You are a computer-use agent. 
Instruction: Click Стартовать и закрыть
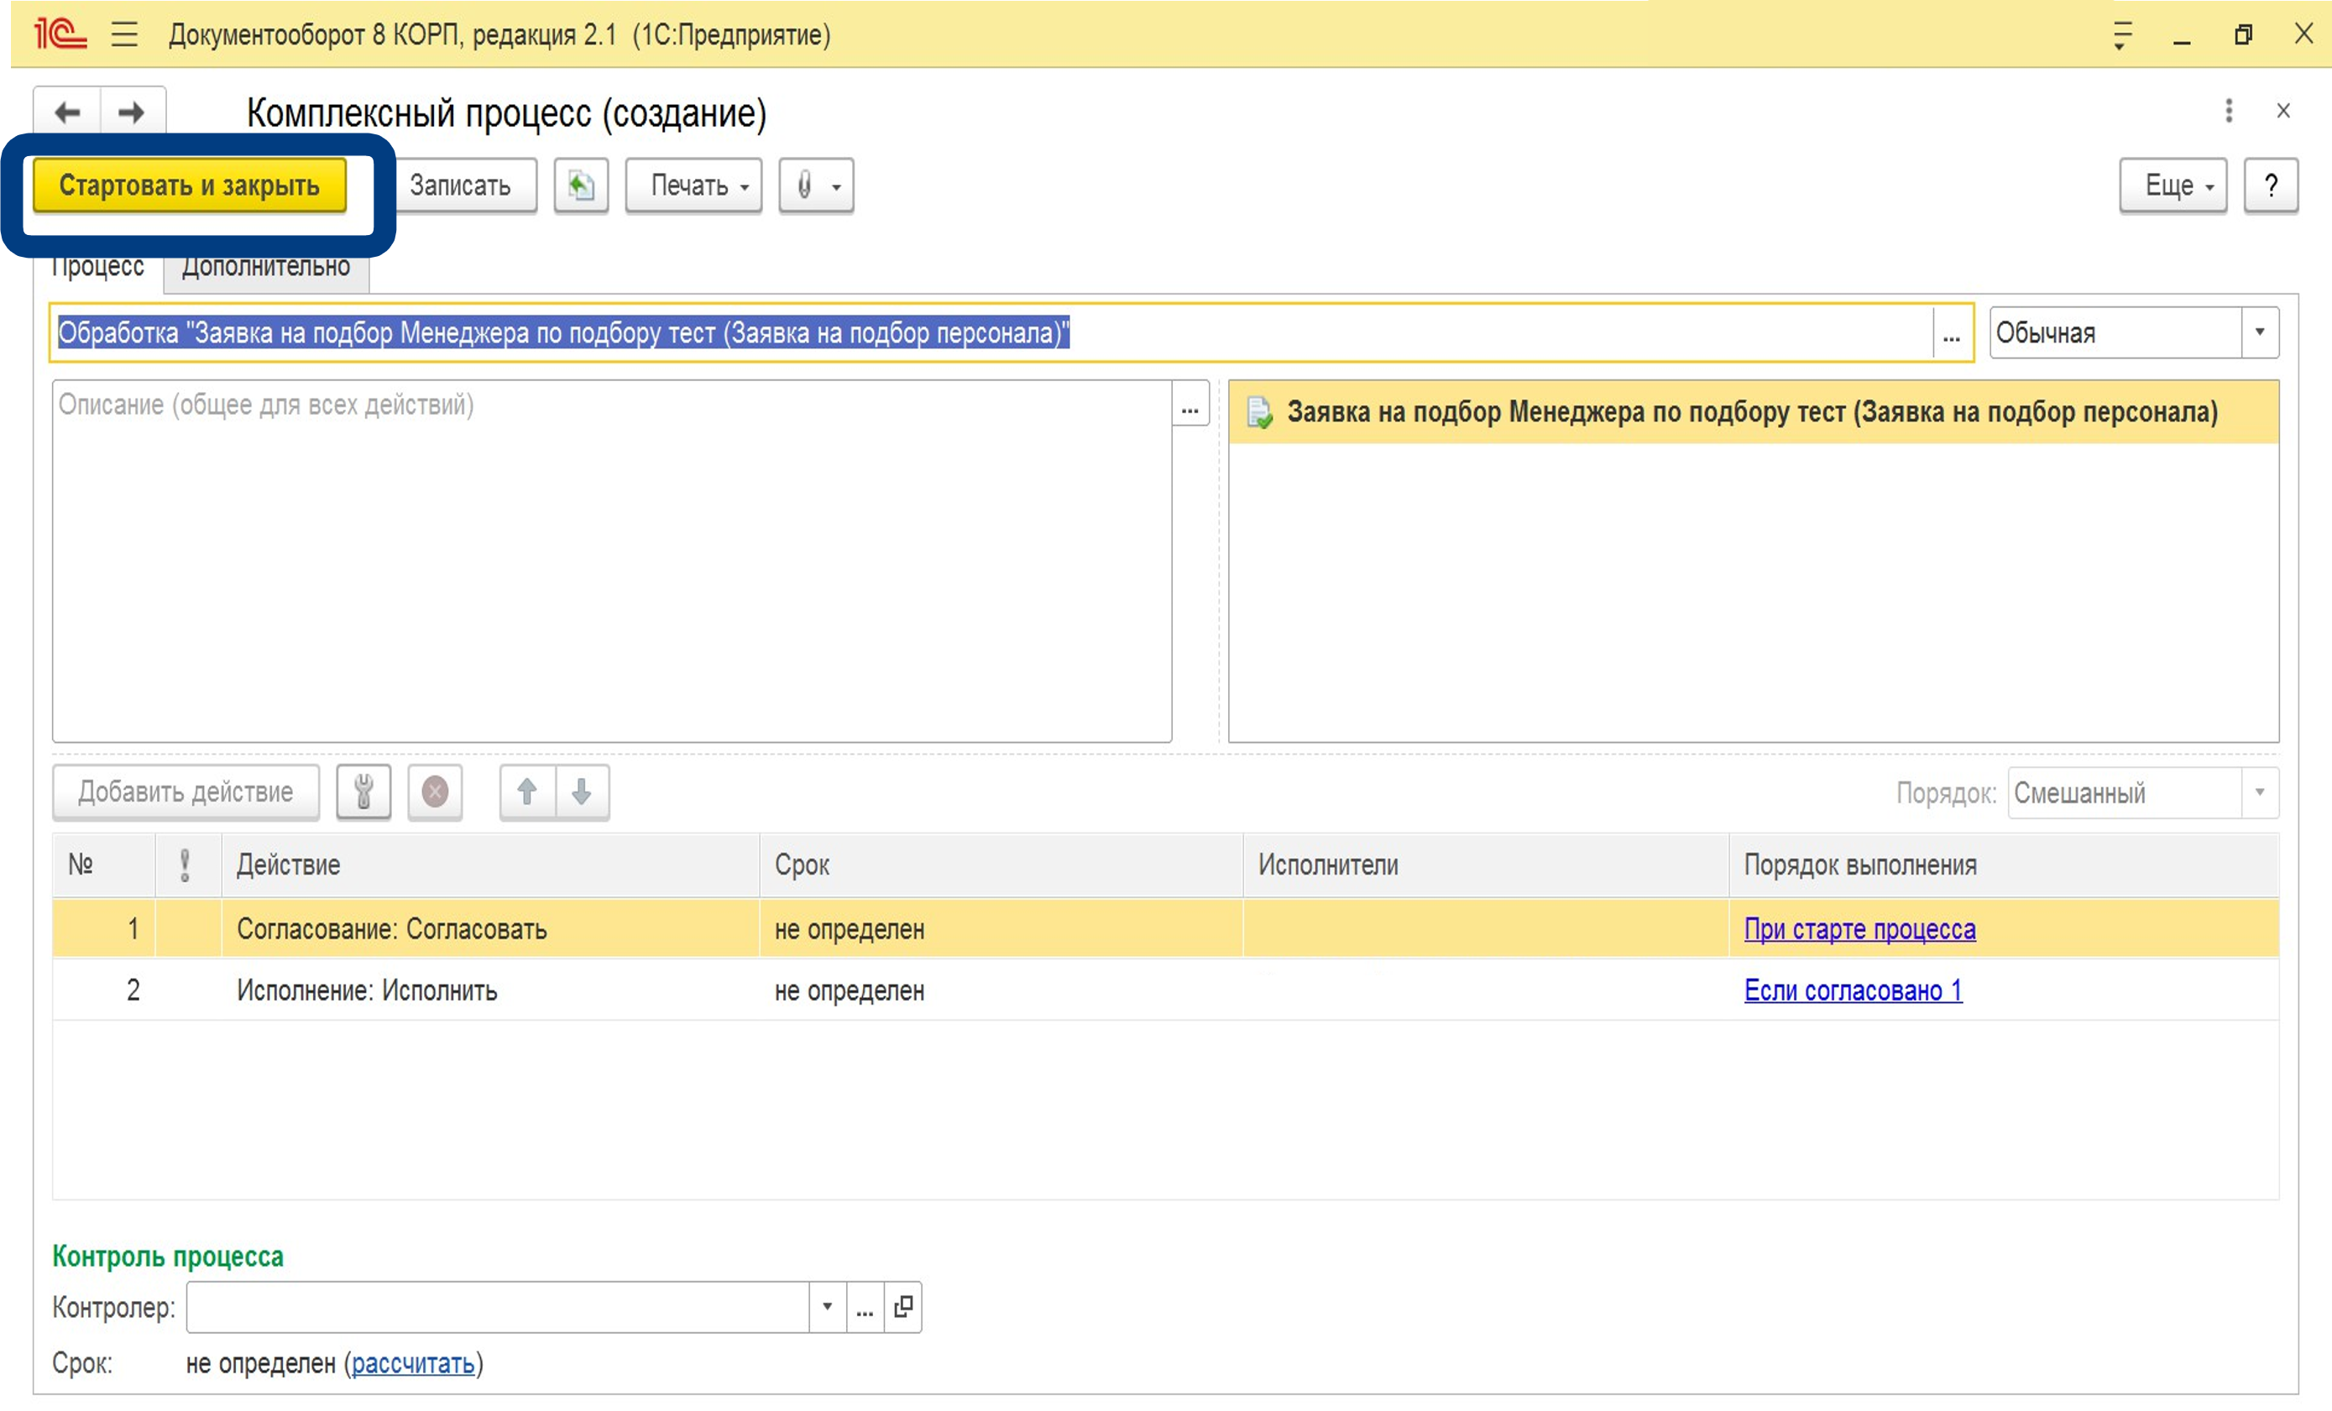[189, 186]
